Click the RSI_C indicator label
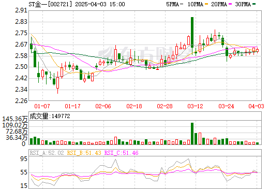 point(122,153)
